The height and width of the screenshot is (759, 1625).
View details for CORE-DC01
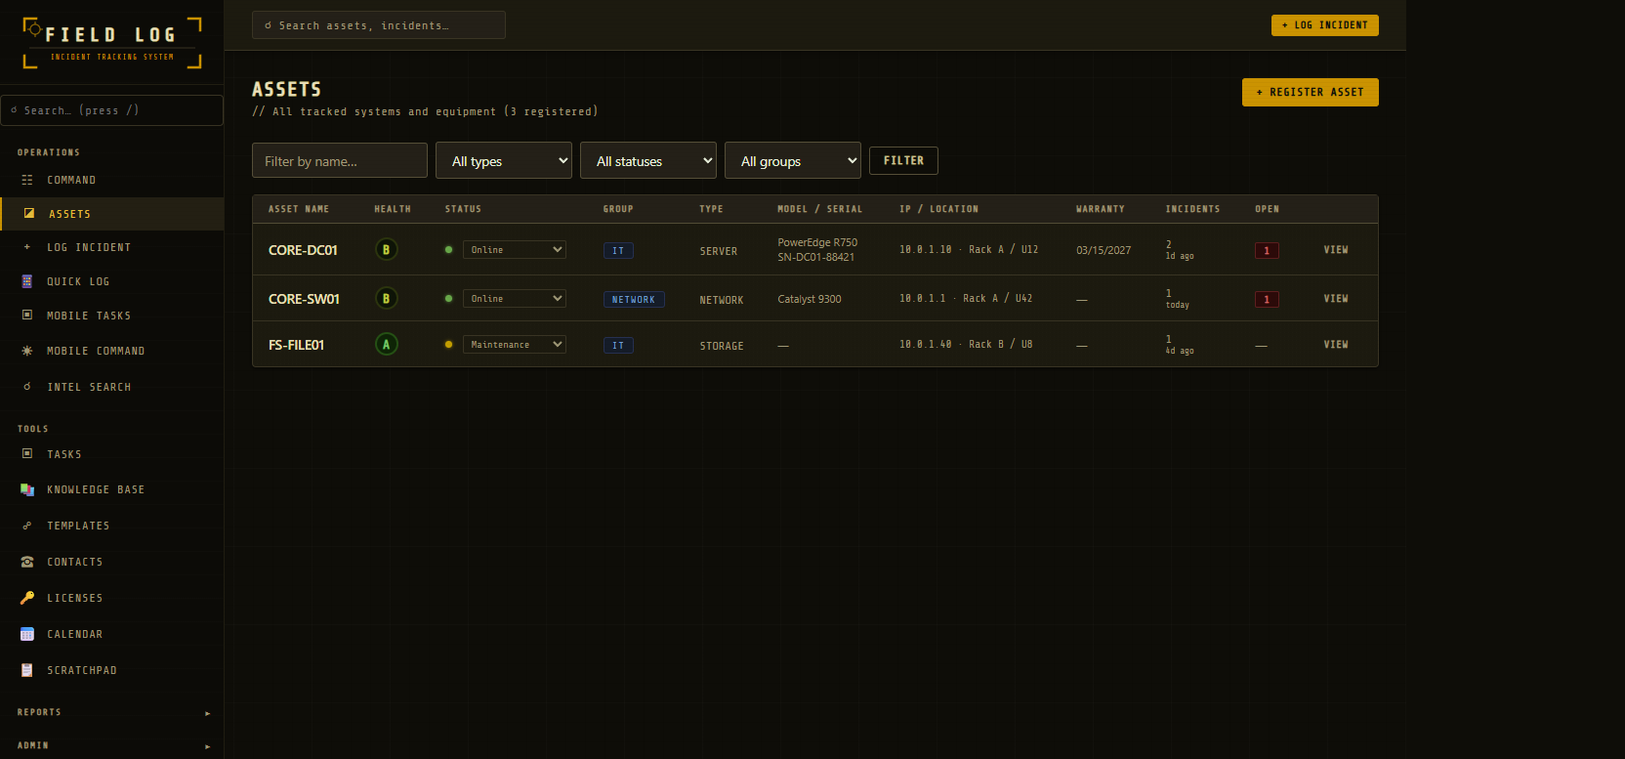pos(1336,250)
